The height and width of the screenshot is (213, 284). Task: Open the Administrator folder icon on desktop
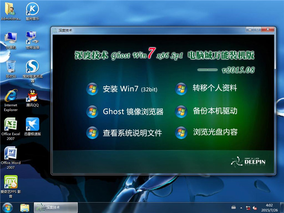tap(11, 11)
